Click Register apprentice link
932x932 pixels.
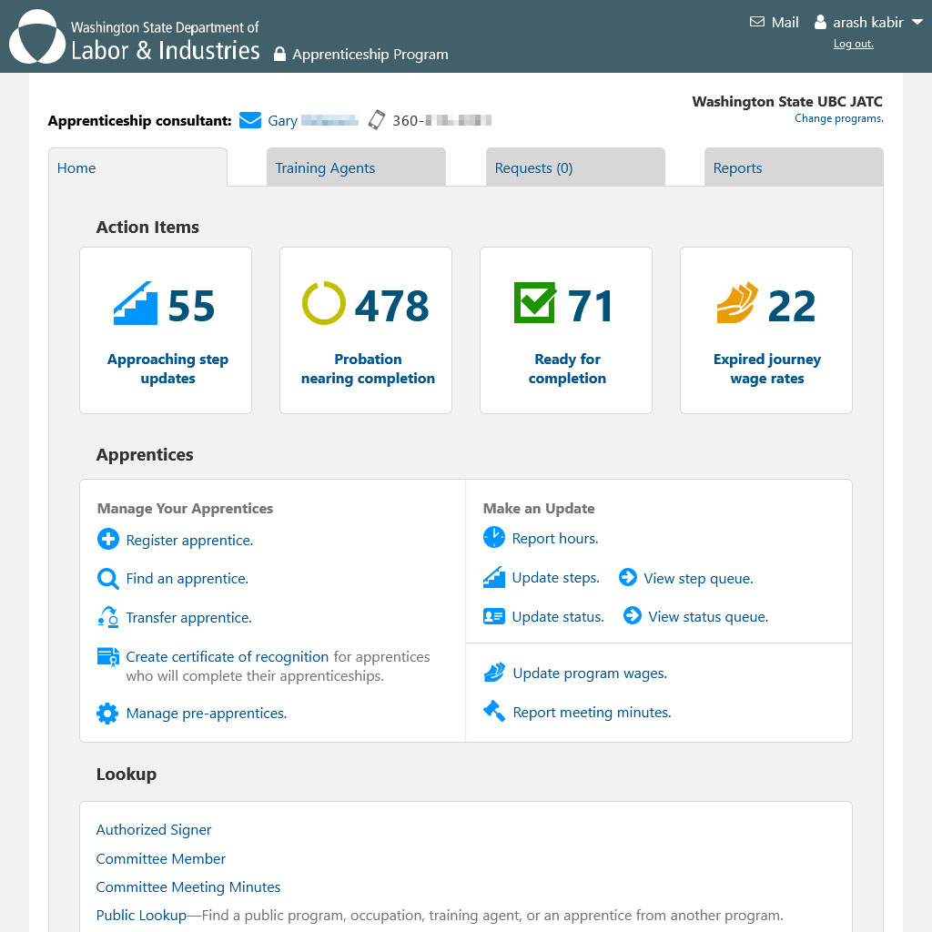[x=189, y=540]
